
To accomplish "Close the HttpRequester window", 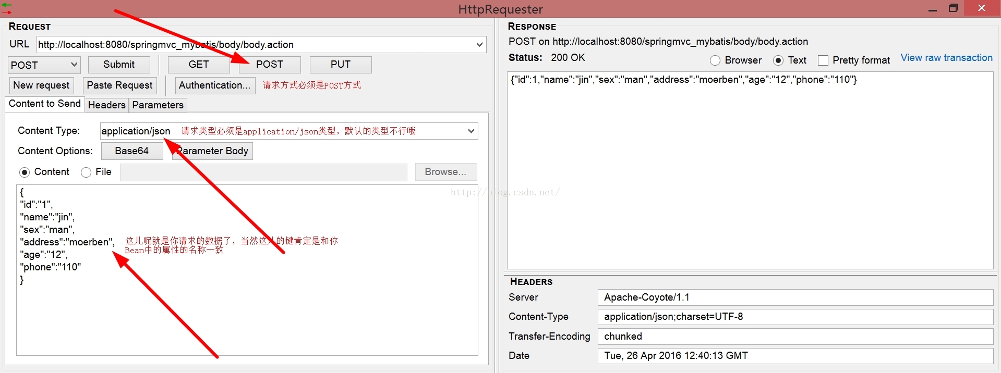I will pos(982,8).
